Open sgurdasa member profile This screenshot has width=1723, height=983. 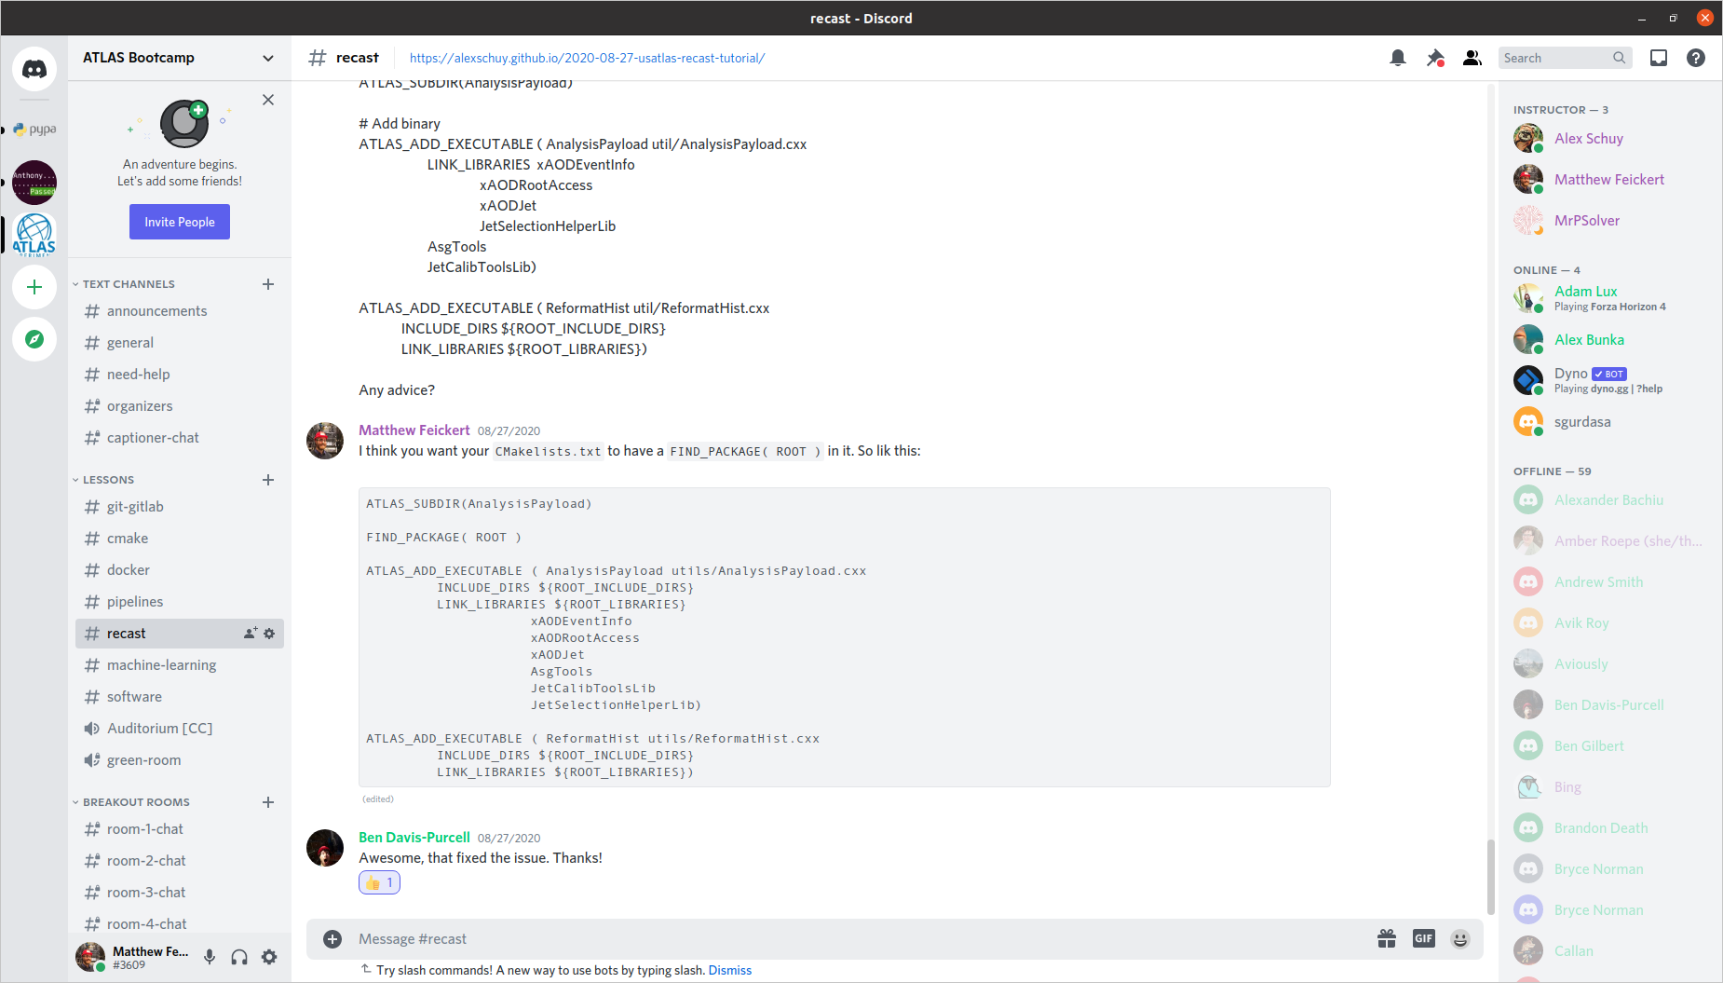1610,422
